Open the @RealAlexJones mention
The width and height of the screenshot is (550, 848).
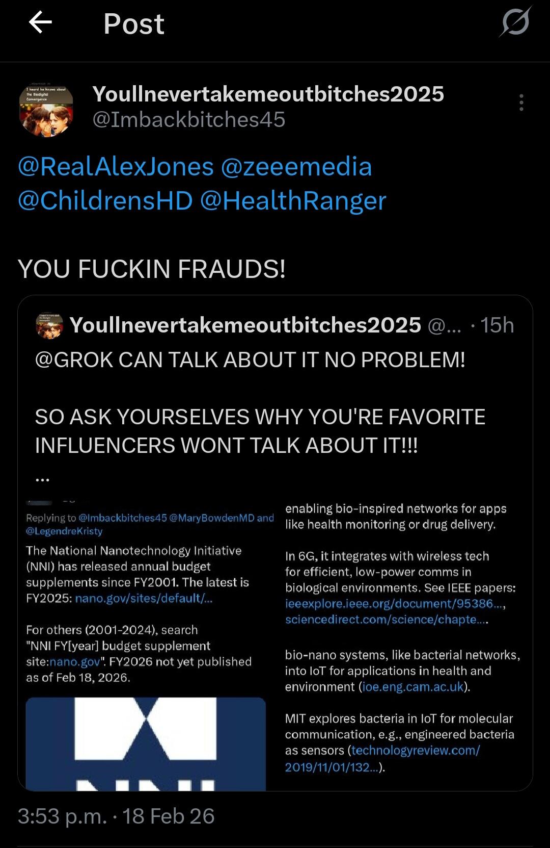point(116,167)
